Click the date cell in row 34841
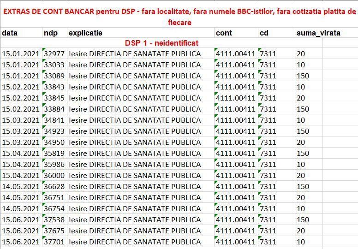 click(x=21, y=120)
